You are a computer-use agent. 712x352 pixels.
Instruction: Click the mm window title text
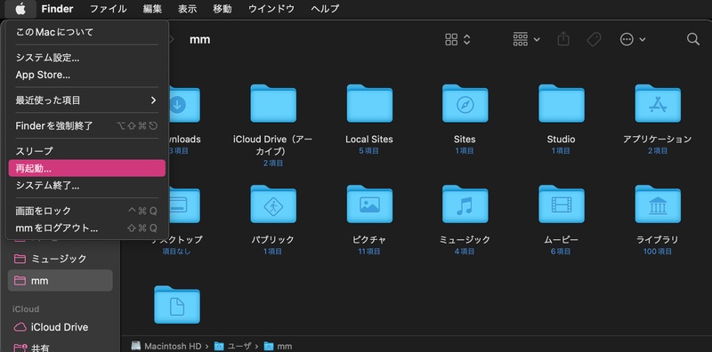pyautogui.click(x=199, y=39)
